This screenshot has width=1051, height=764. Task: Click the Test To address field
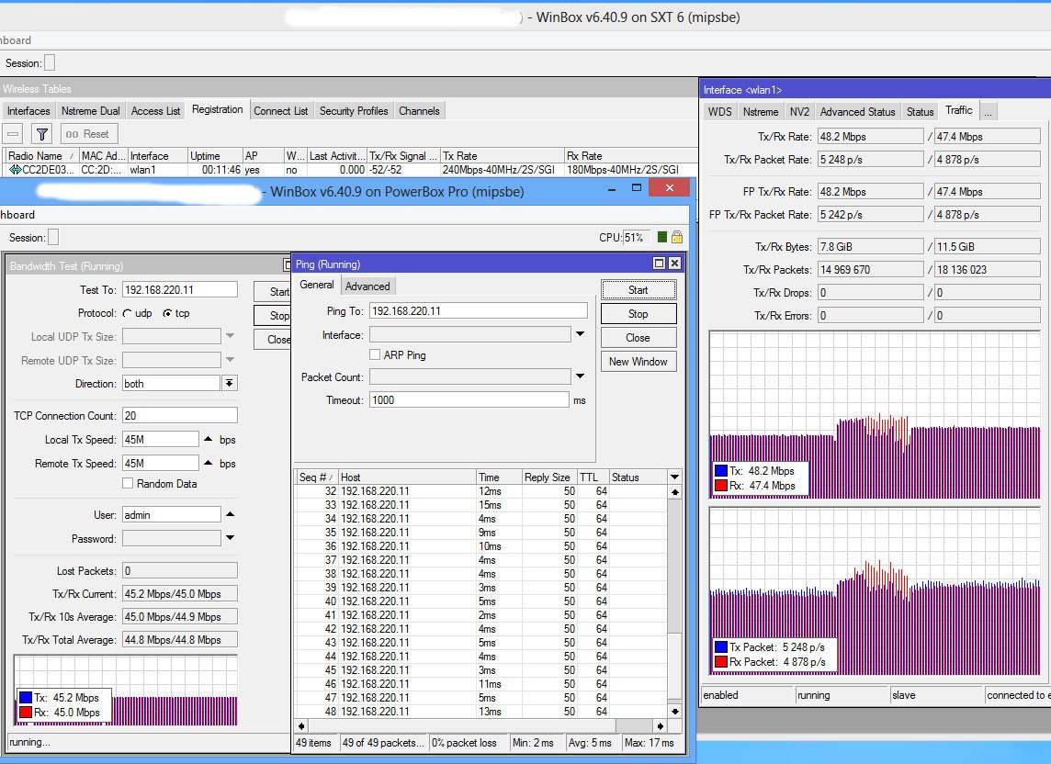(x=180, y=289)
